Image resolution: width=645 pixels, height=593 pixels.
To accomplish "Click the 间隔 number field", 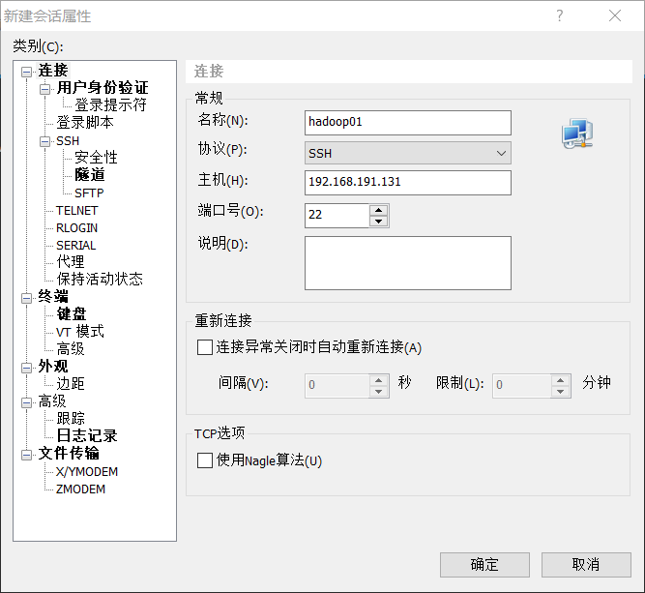I will [x=337, y=386].
